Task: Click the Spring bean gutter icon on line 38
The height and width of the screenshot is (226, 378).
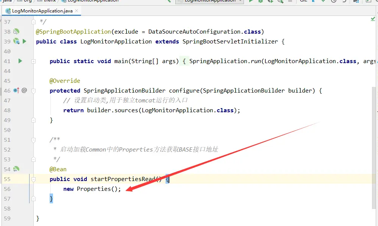Action: [16, 31]
